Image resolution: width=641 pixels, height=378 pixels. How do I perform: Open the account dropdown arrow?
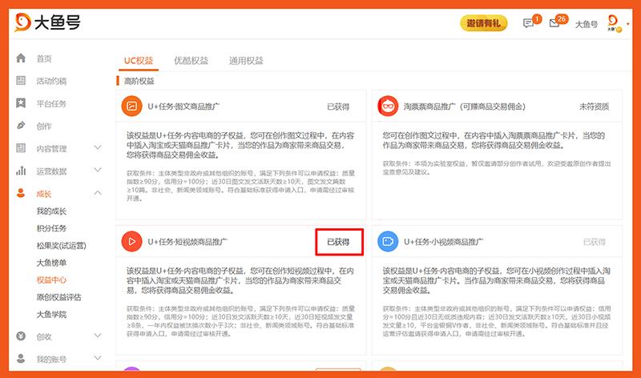tap(628, 24)
